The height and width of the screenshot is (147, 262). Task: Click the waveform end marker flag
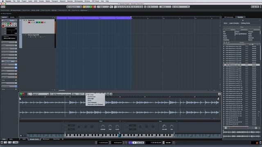(218, 99)
